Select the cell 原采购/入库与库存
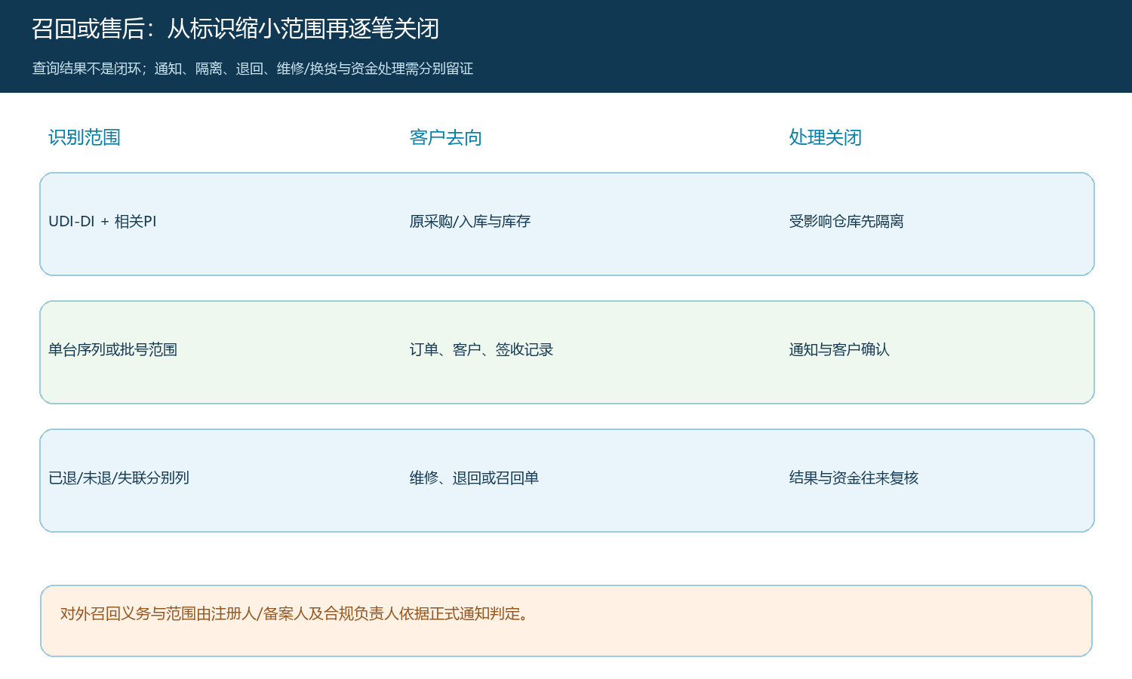This screenshot has width=1132, height=679. (470, 221)
